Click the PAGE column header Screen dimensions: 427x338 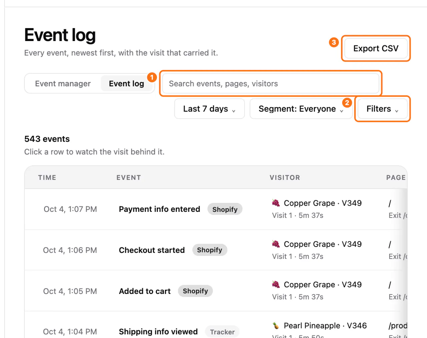click(396, 178)
